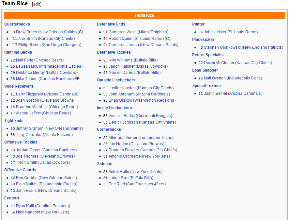Viewport: 289px width, 220px height.
Task: Open the Offensive Tackles heading link
Action: (x=21, y=142)
